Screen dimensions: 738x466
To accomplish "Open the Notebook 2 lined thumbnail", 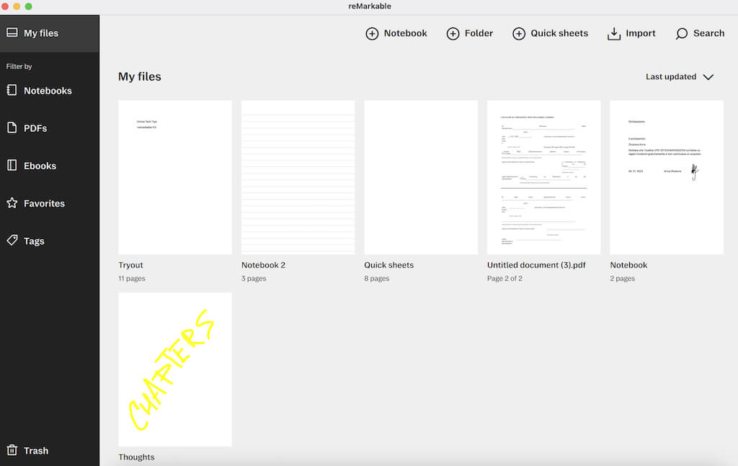I will click(298, 177).
